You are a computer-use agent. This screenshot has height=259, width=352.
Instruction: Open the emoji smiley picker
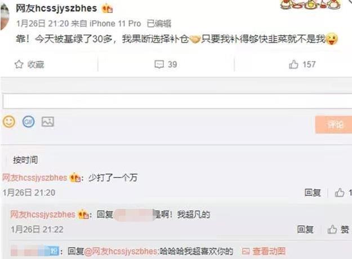pos(9,122)
